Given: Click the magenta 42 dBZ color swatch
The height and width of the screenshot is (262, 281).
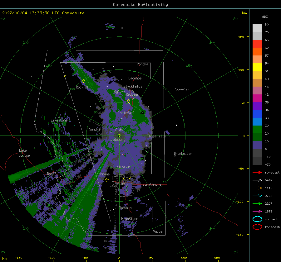Looking at the screenshot, I should (x=257, y=98).
